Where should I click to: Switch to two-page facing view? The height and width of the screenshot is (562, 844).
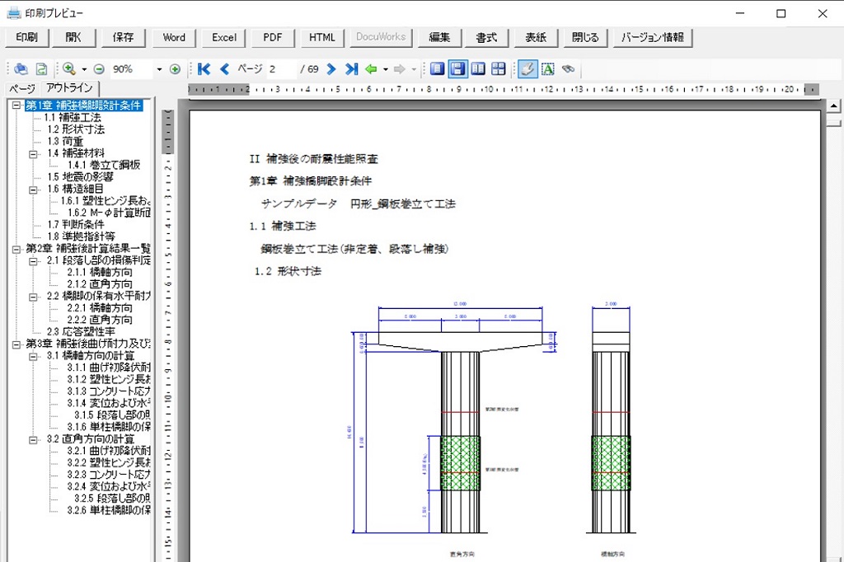point(478,69)
